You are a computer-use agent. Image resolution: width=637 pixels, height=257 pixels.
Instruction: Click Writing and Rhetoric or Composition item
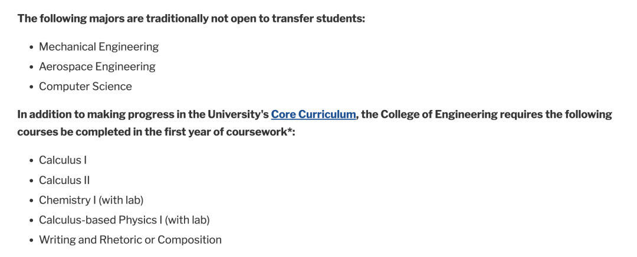pyautogui.click(x=130, y=239)
